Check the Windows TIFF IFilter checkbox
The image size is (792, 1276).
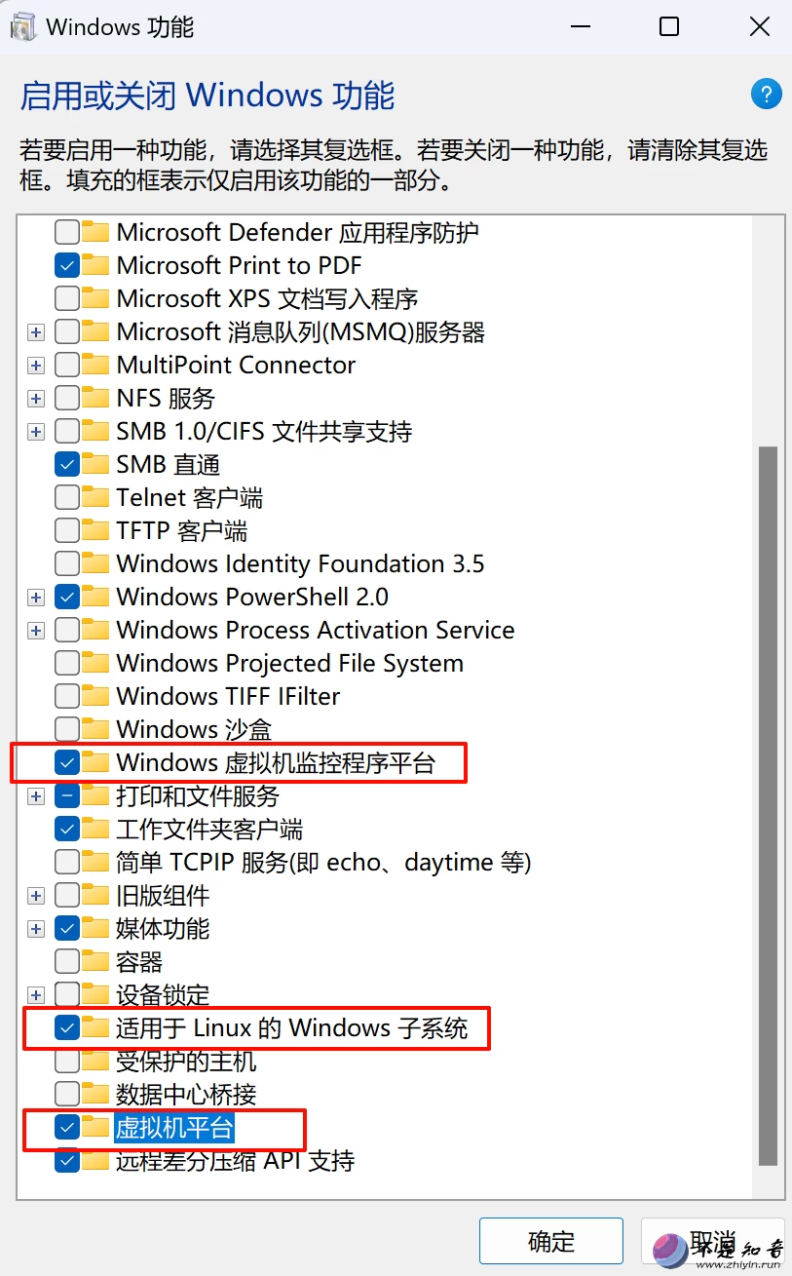click(x=67, y=696)
